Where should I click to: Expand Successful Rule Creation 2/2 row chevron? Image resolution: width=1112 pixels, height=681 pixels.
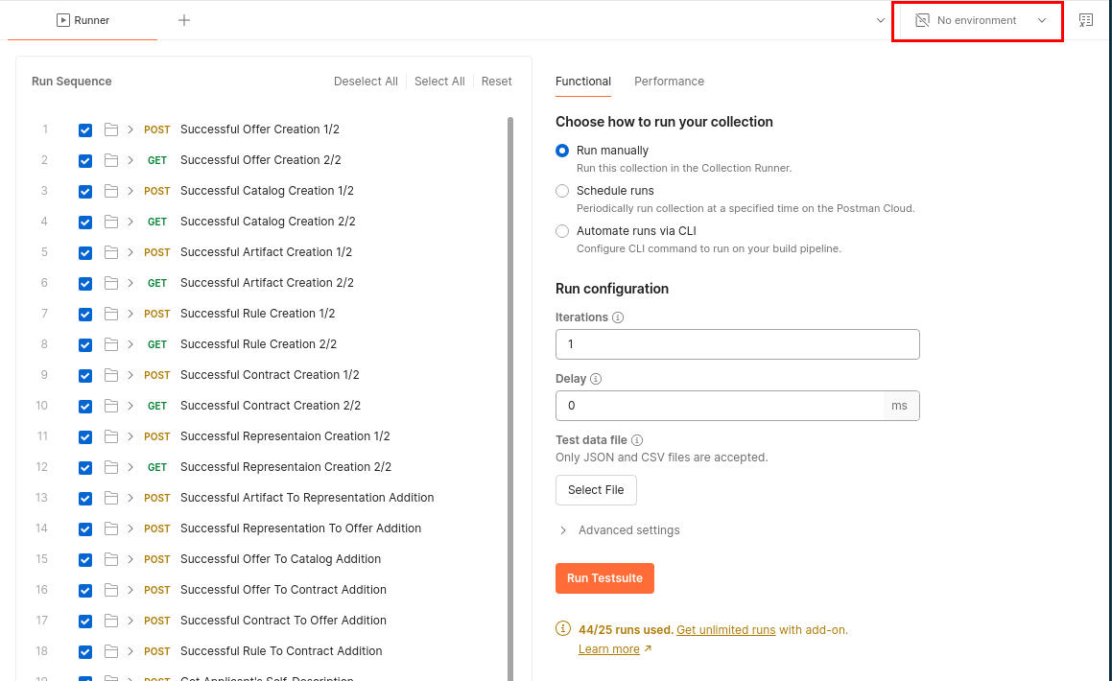[130, 344]
